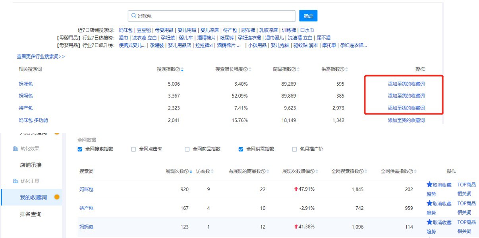This screenshot has width=479, height=238.
Task: Open 趋势 for the 妈妈包 row
Action: (431, 231)
